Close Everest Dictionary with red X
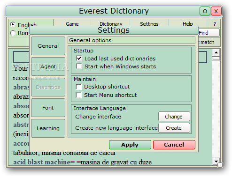The image size is (232, 177). [x=216, y=11]
